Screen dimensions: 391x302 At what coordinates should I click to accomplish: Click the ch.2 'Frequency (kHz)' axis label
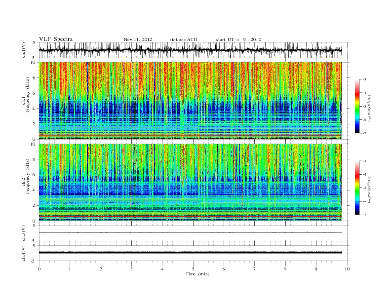click(x=28, y=176)
